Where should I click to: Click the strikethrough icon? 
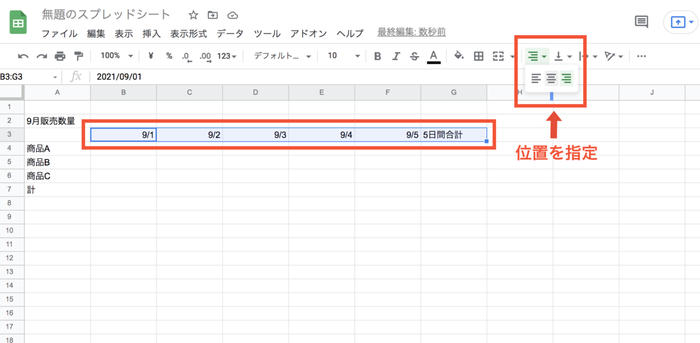414,55
